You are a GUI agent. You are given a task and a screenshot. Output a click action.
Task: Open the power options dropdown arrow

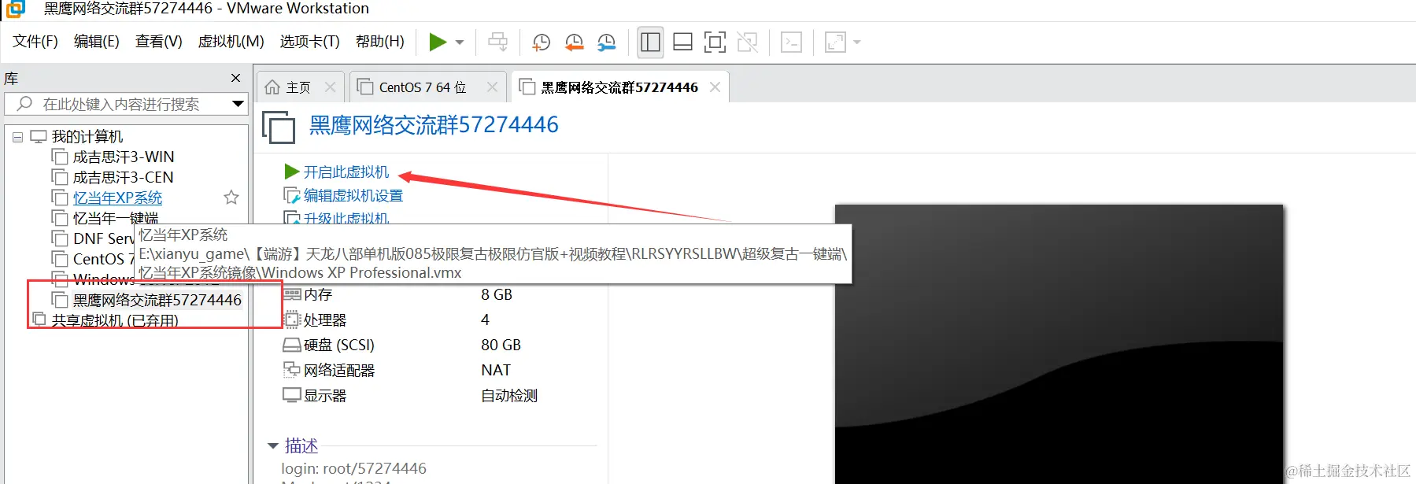[460, 42]
